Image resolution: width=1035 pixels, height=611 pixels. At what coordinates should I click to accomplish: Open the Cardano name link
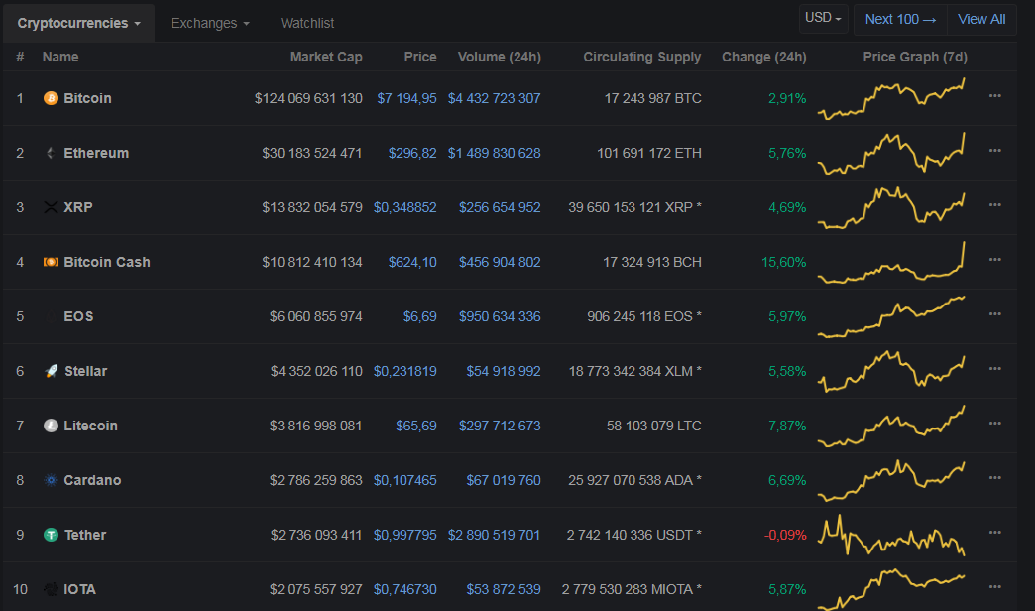click(92, 480)
